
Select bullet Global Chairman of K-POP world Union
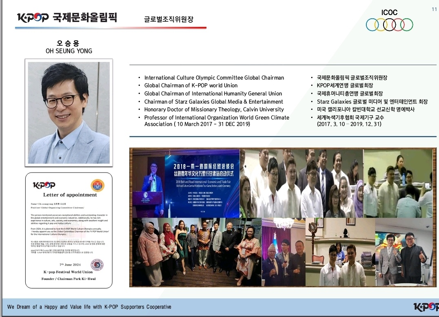(191, 85)
